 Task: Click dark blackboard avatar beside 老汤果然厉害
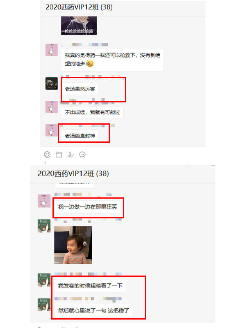(52, 83)
